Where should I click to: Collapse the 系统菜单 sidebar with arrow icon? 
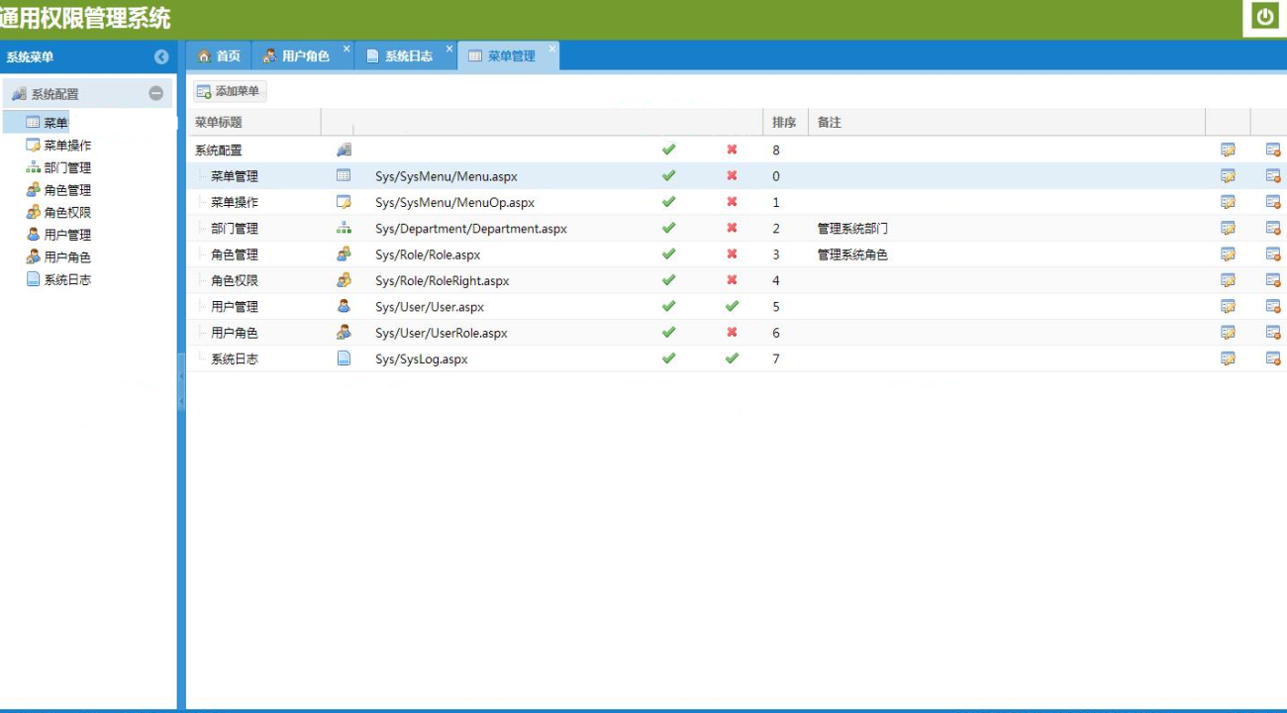click(161, 57)
